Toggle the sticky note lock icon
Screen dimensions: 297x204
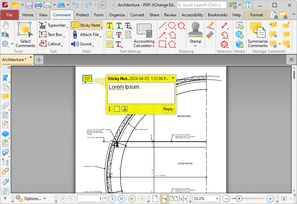(x=124, y=109)
